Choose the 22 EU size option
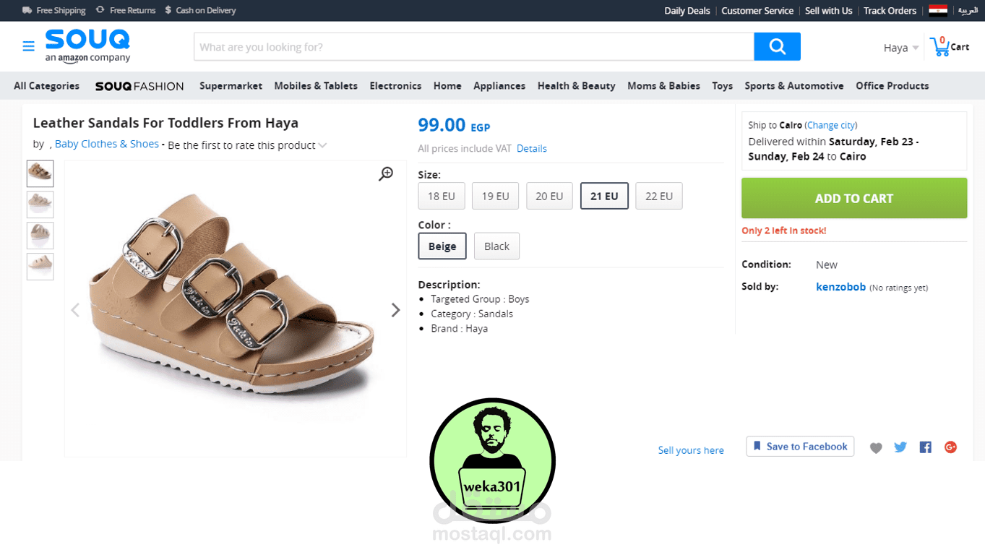 tap(658, 196)
